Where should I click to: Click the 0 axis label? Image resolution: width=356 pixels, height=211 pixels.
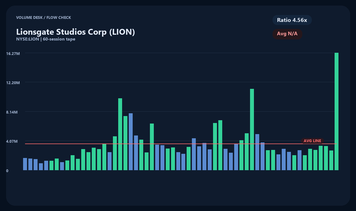7,171
